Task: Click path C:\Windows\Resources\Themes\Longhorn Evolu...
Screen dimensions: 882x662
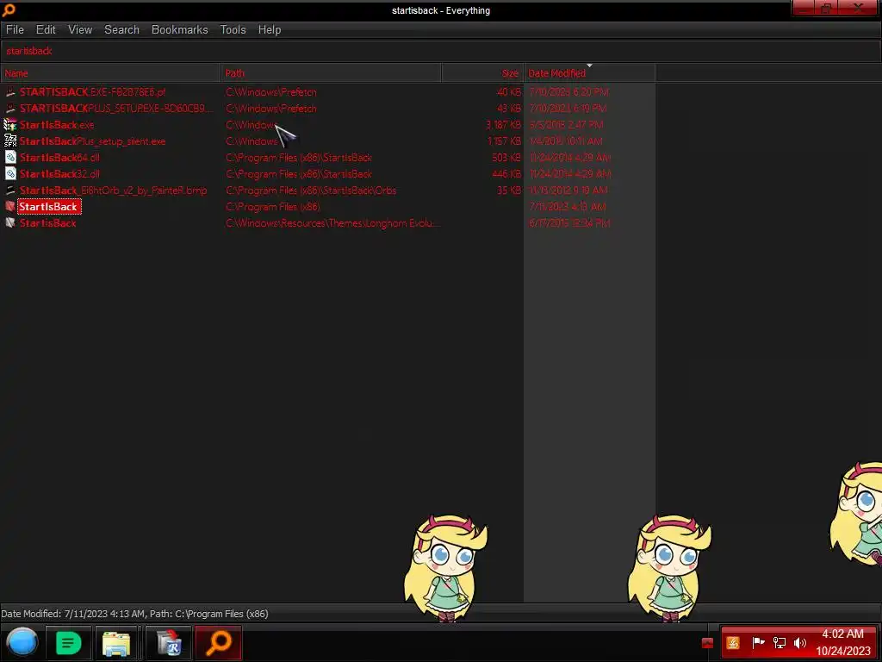Action: [332, 223]
